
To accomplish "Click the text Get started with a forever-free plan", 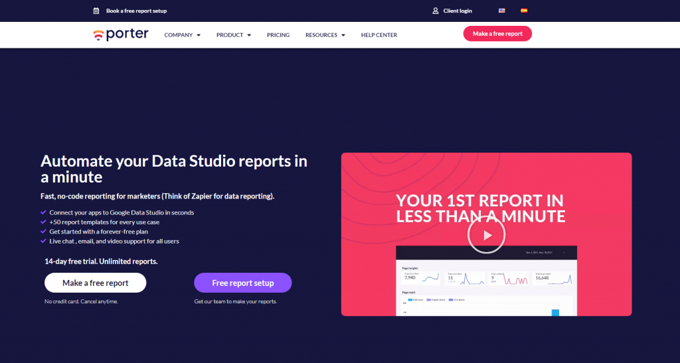I will click(x=98, y=232).
